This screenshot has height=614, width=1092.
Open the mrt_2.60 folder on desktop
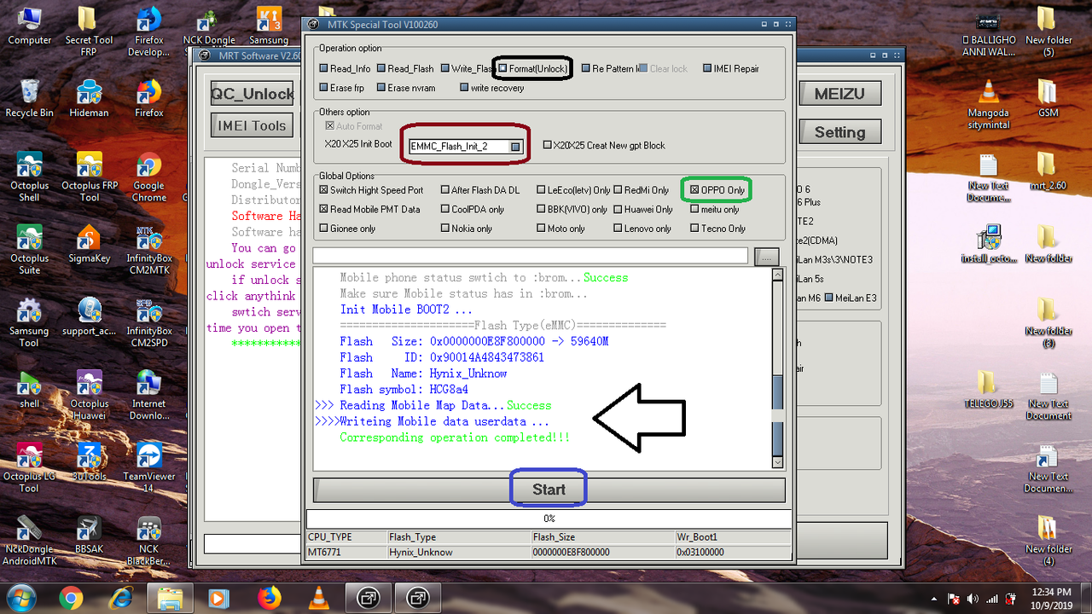(1048, 171)
